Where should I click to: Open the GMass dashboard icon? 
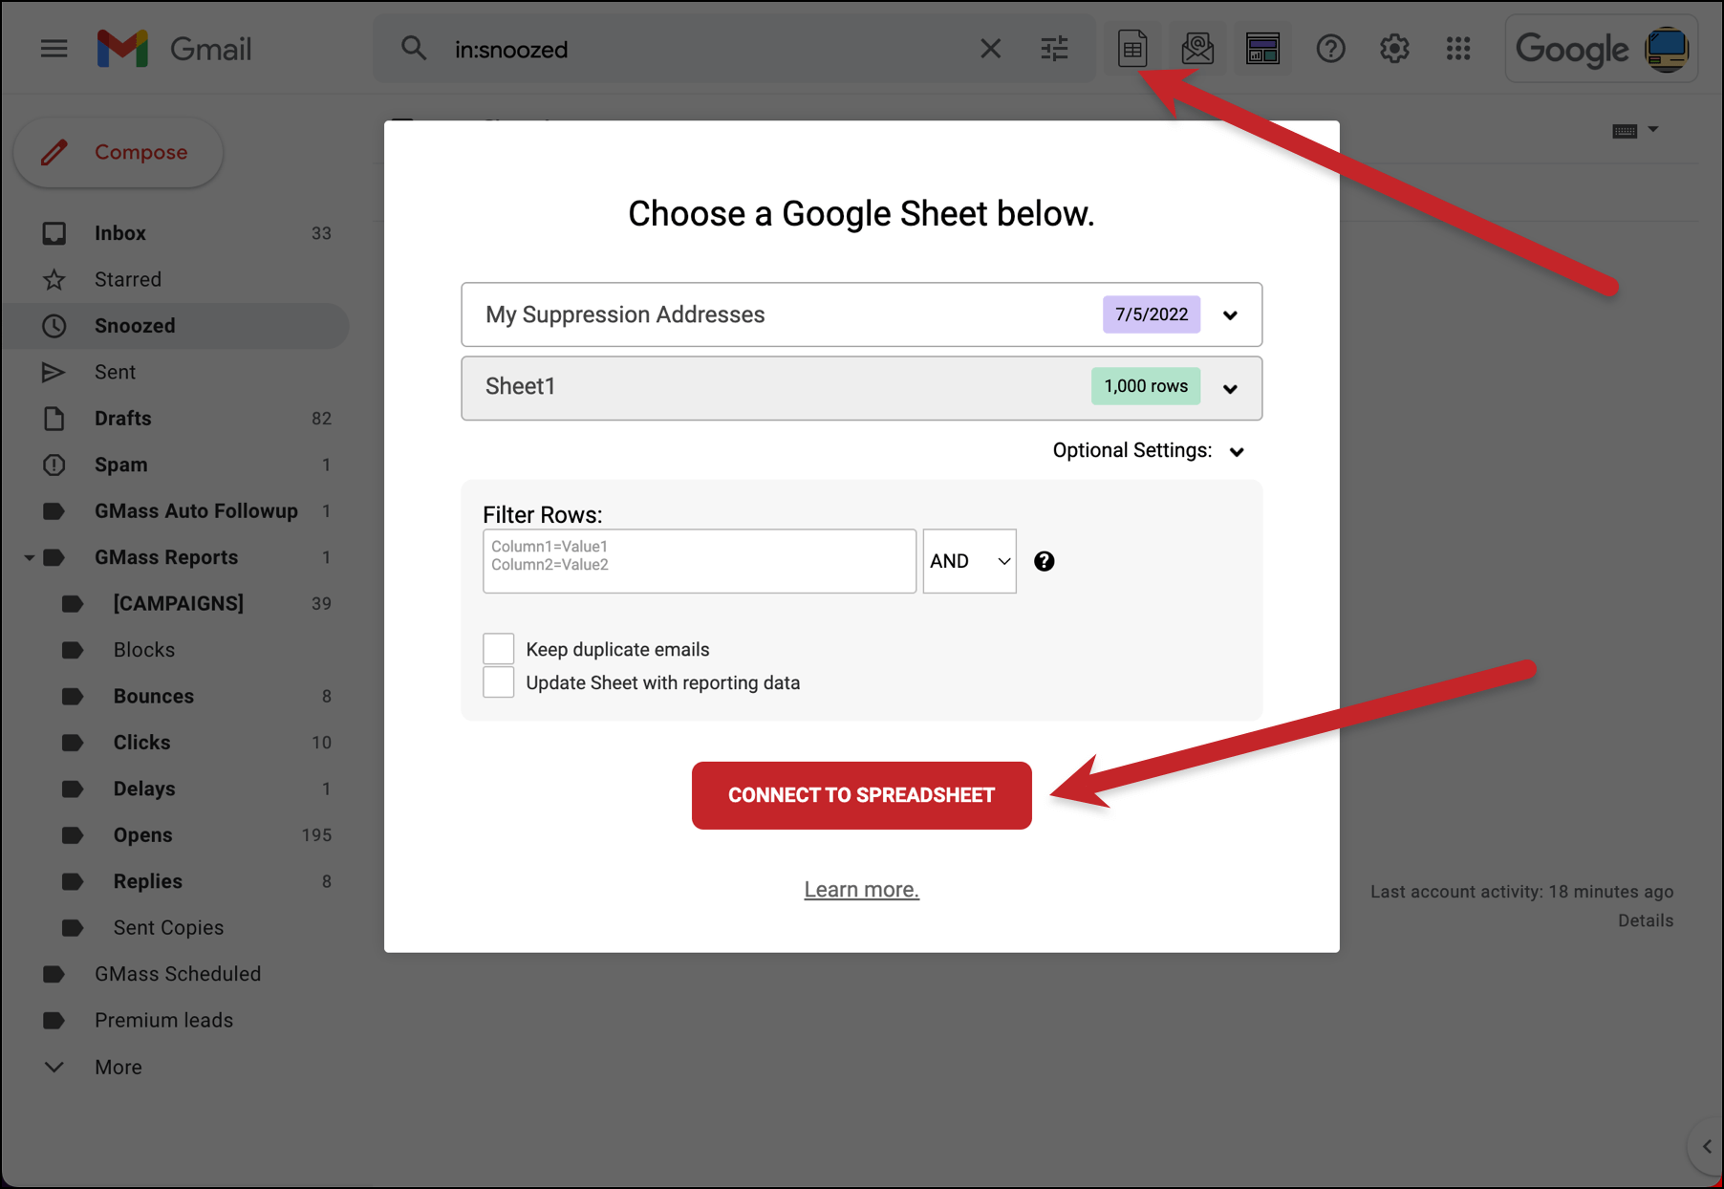[x=1262, y=49]
